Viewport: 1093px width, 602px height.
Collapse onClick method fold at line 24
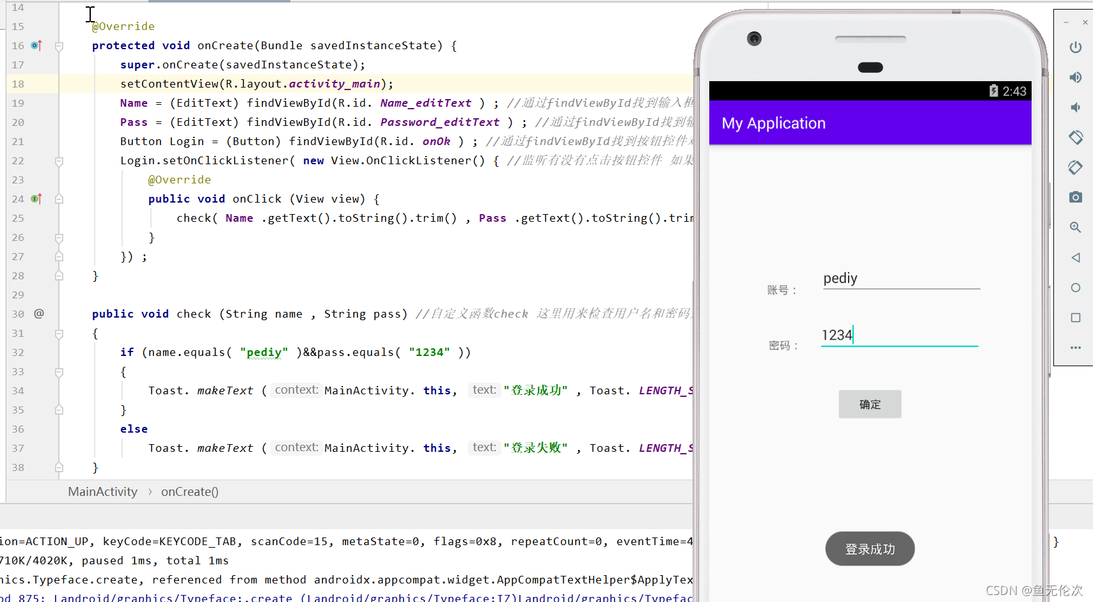[59, 199]
